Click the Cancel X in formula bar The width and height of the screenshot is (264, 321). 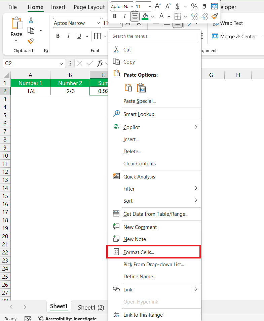tap(80, 63)
